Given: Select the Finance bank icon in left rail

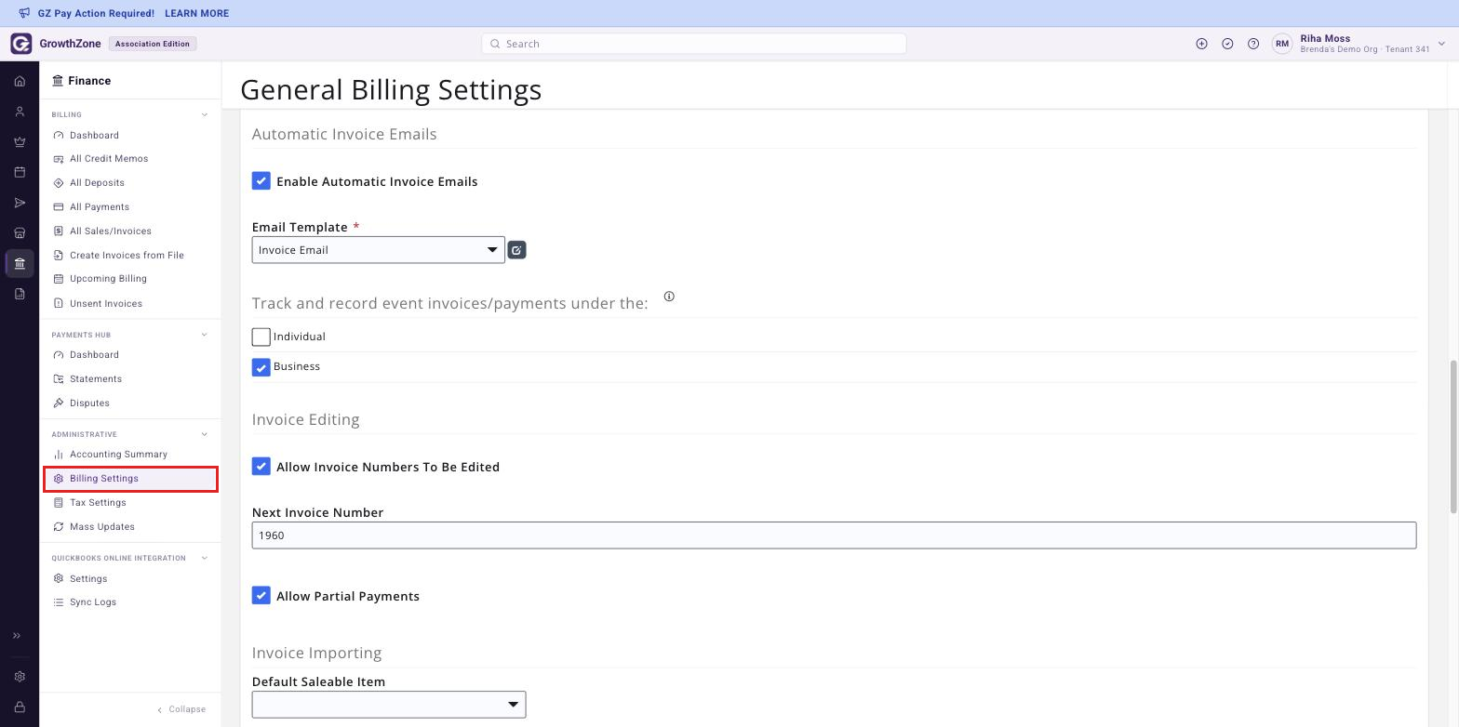Looking at the screenshot, I should pos(20,263).
